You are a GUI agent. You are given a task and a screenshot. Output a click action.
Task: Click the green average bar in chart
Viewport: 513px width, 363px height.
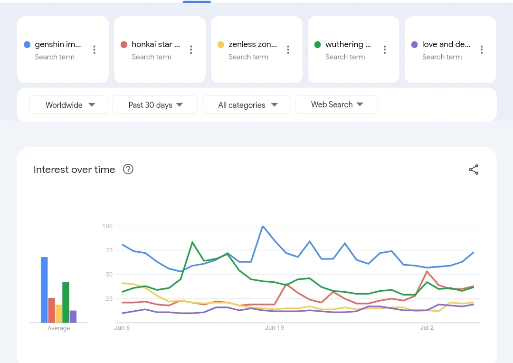click(x=66, y=303)
